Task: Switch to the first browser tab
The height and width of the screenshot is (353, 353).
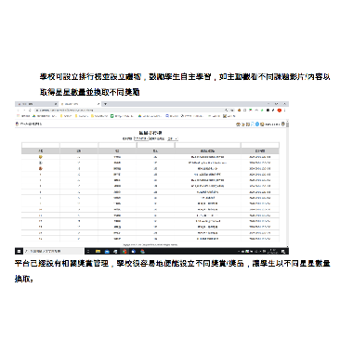Action: pyautogui.click(x=36, y=104)
